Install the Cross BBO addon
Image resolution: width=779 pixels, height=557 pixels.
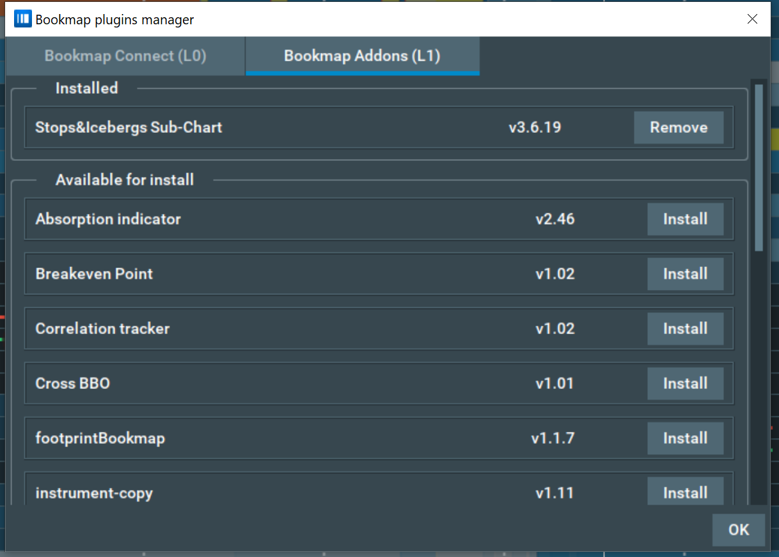click(x=685, y=384)
